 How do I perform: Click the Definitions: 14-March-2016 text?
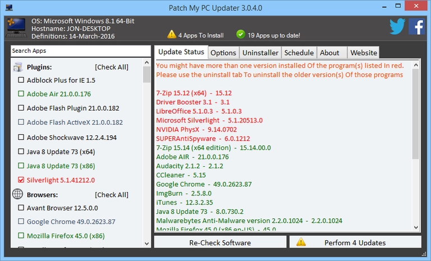coord(73,36)
